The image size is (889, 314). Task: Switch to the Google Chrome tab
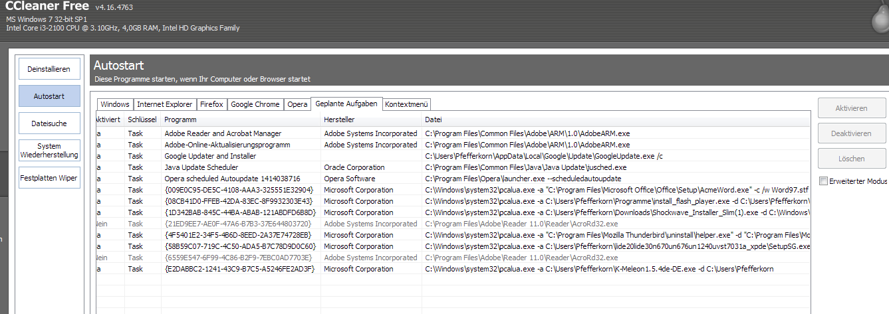point(255,104)
